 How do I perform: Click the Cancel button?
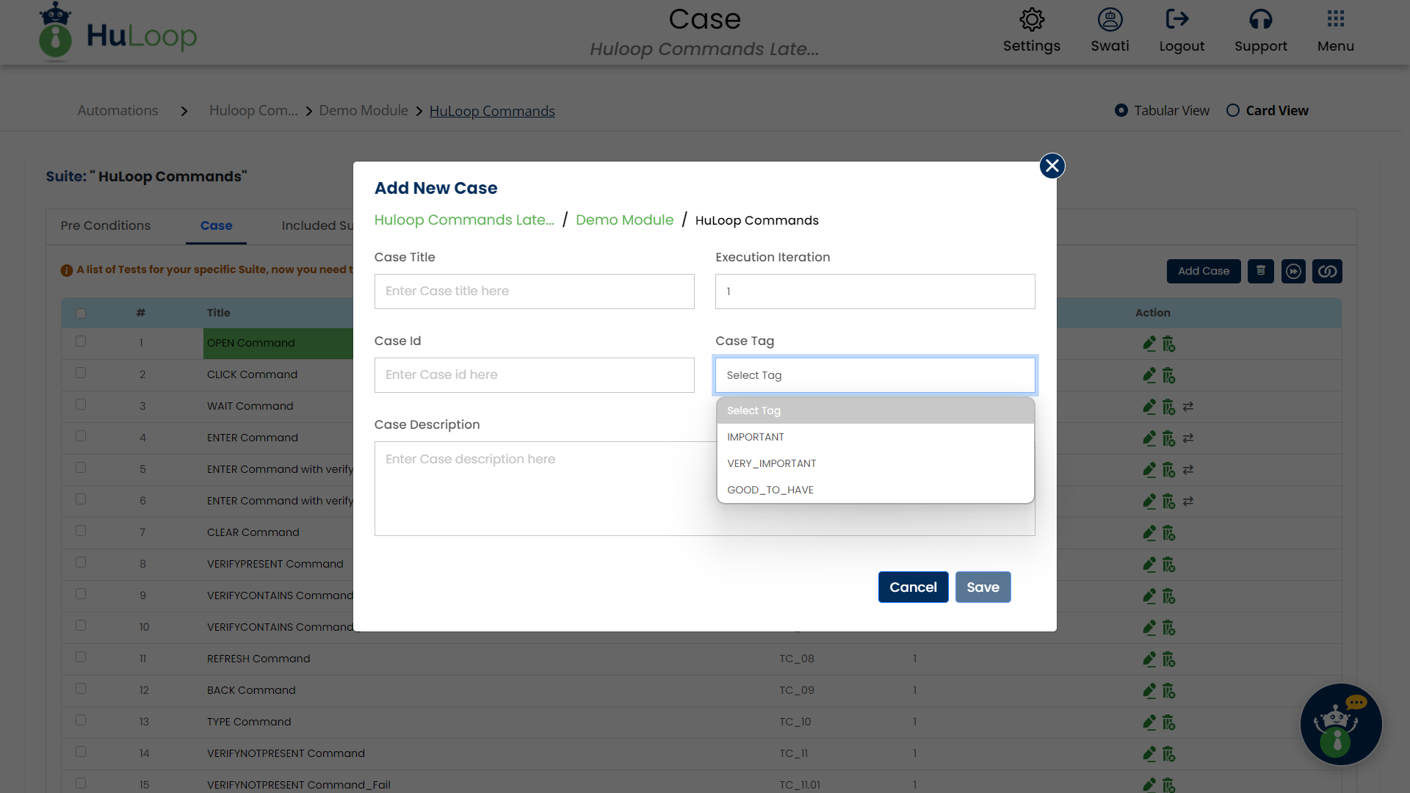[x=913, y=587]
